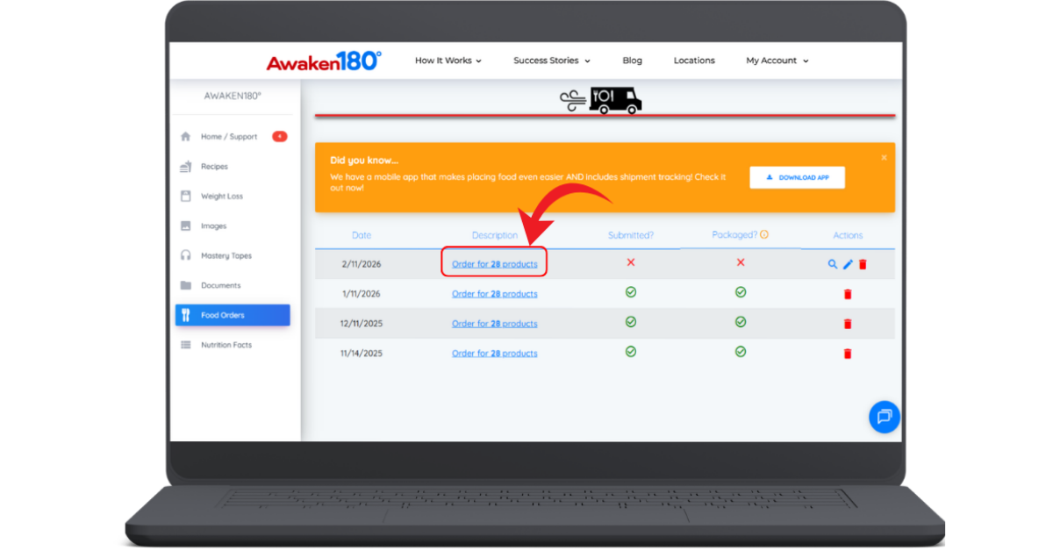
Task: Click the Submitted? column header
Action: (x=631, y=235)
